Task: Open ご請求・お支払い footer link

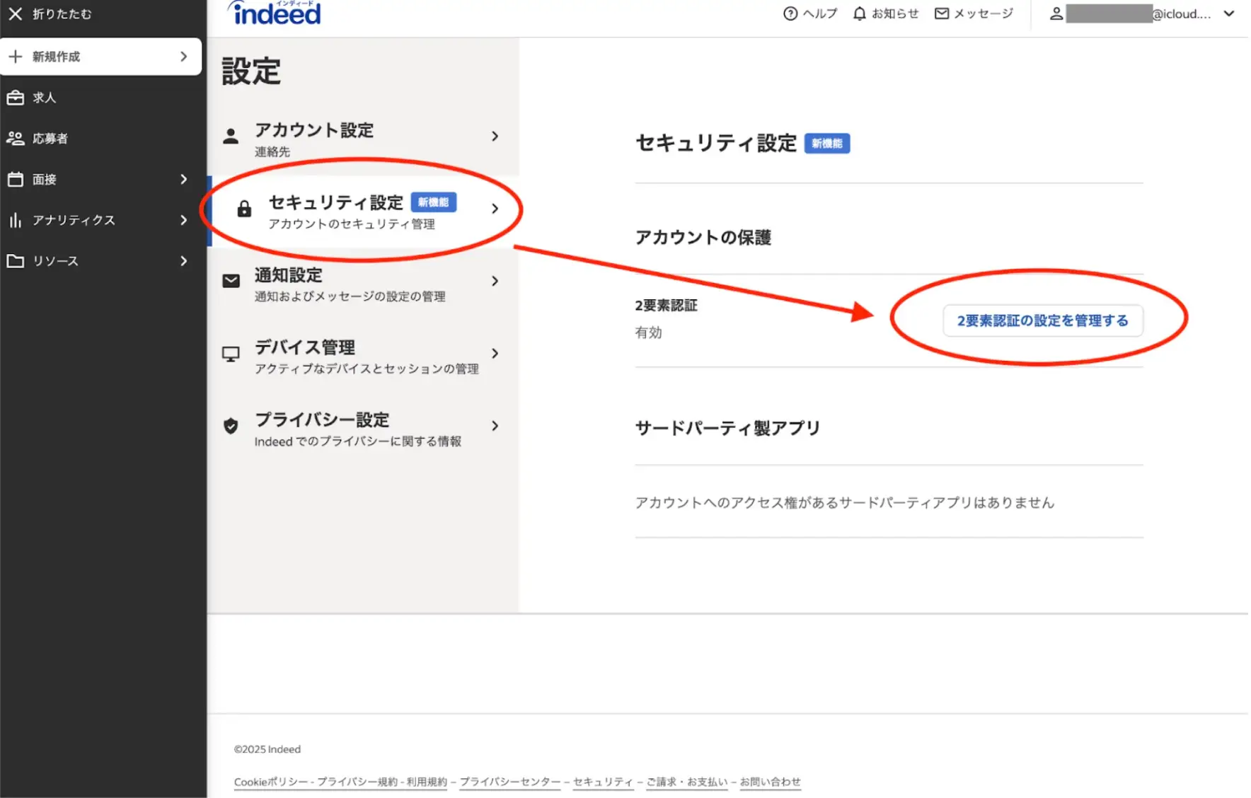Action: [686, 782]
